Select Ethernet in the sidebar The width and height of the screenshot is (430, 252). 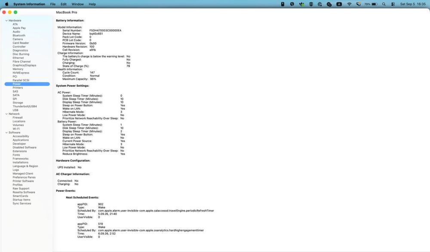point(18,58)
